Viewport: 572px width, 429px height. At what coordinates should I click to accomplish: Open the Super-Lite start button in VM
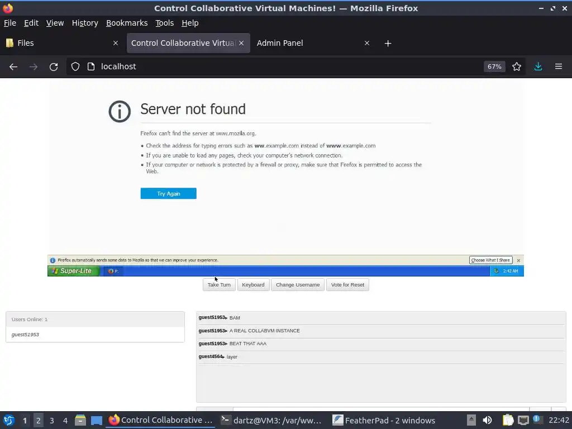coord(74,271)
